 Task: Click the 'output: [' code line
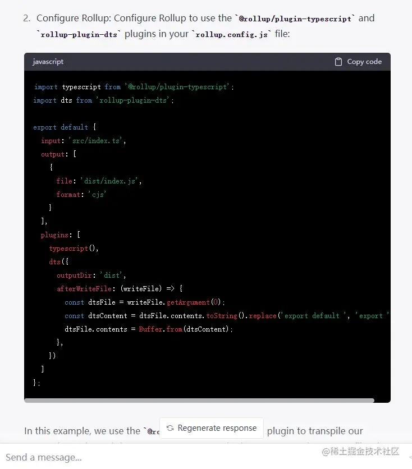tap(58, 154)
